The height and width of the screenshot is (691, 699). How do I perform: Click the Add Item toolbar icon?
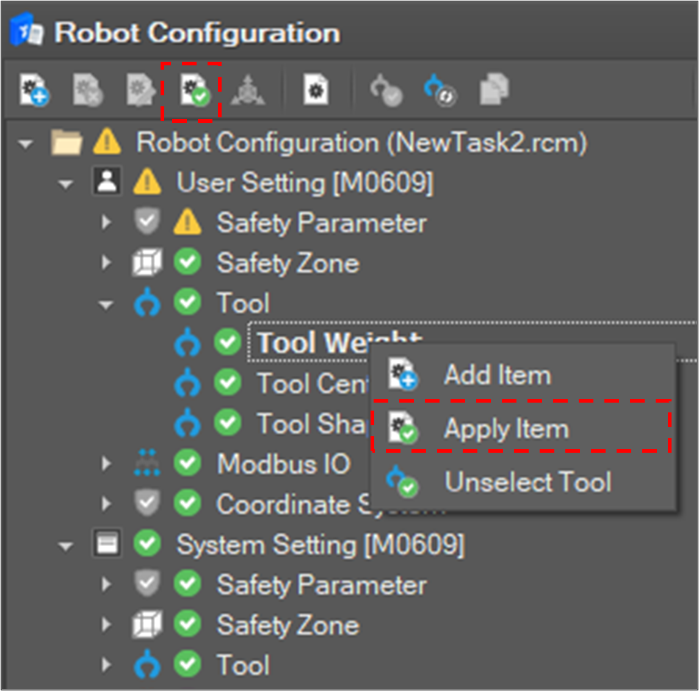click(x=34, y=91)
